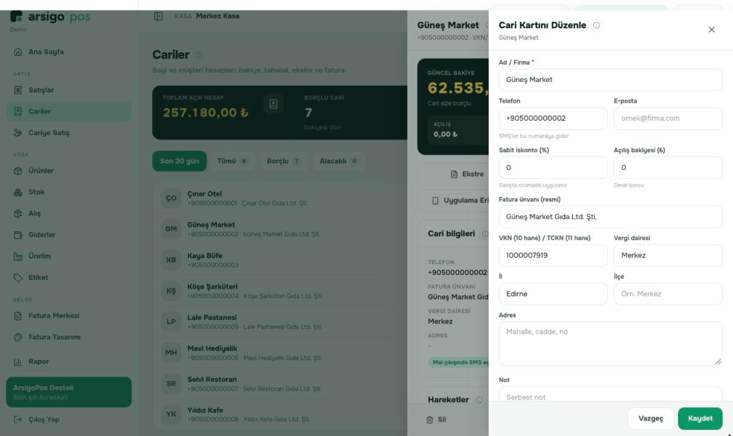Viewport: 733px width, 436px height.
Task: Click the Adres text area
Action: [611, 344]
